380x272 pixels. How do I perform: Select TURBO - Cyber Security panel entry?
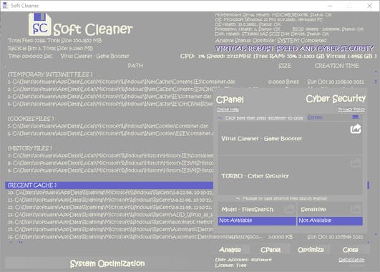coord(291,175)
